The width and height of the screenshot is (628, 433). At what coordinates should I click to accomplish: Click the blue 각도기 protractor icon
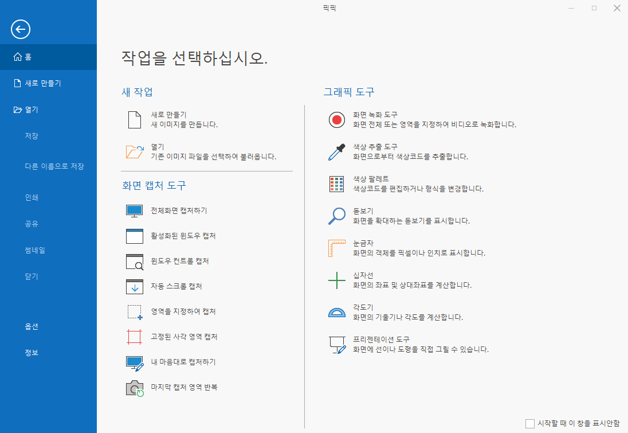(337, 313)
